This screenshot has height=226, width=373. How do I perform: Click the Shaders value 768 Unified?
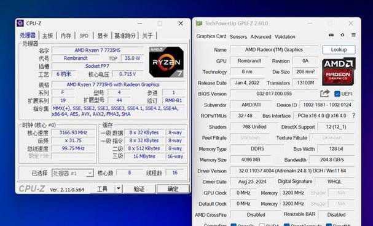click(254, 127)
